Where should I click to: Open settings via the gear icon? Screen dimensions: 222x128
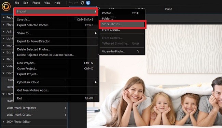[82, 3]
